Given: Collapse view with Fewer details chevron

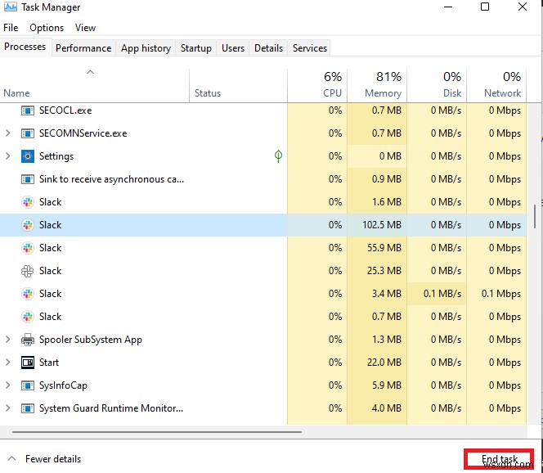Looking at the screenshot, I should pyautogui.click(x=11, y=459).
